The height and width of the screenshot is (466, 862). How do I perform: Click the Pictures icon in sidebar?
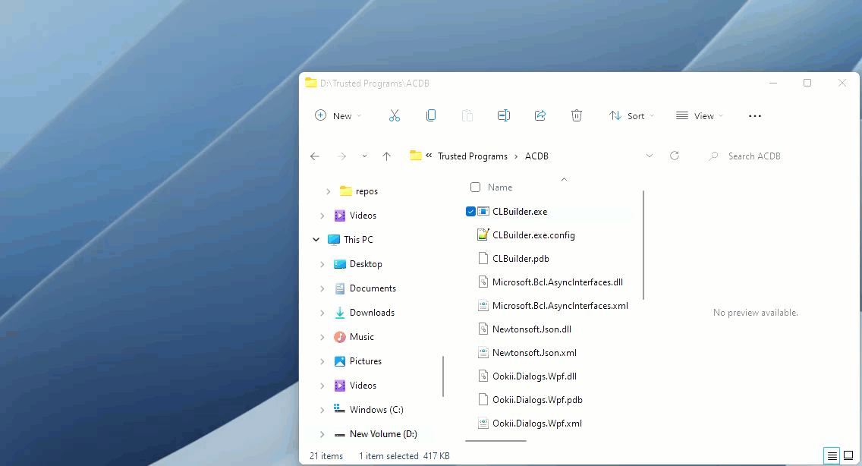[340, 361]
